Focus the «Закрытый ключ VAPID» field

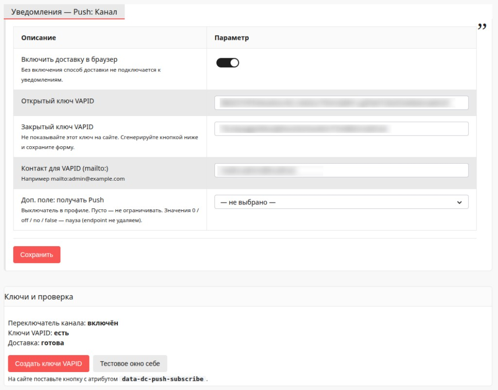click(x=341, y=129)
